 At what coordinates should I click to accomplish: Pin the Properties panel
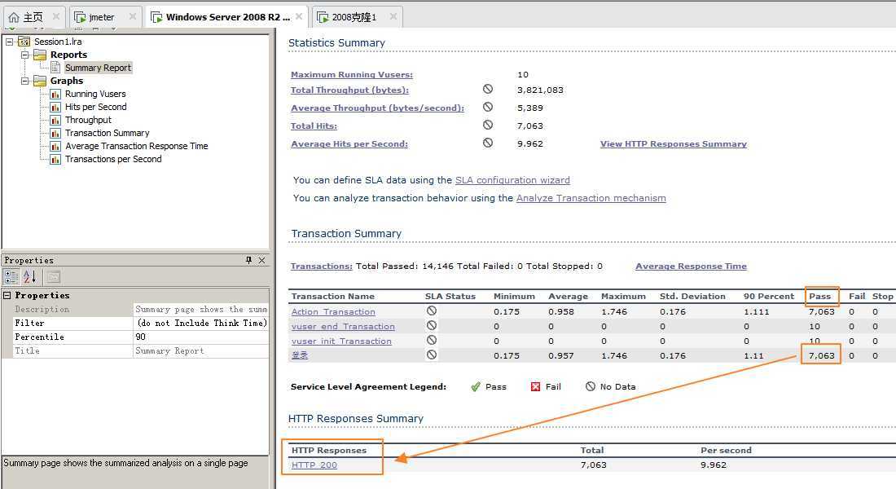coord(248,260)
